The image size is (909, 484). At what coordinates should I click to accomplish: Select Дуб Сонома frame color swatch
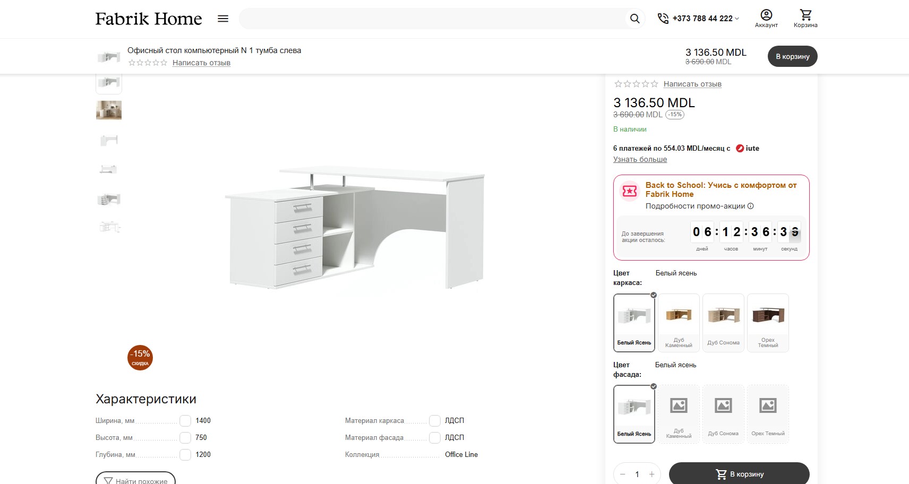[723, 323]
